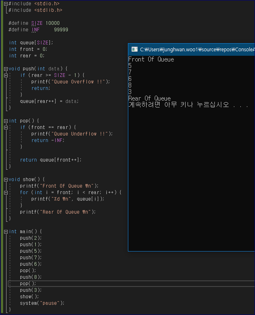
Task: Click the push(5); call in main
Action: click(31, 251)
